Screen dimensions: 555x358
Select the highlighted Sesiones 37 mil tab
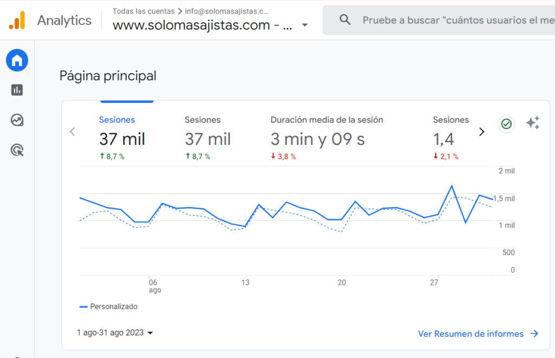[122, 138]
